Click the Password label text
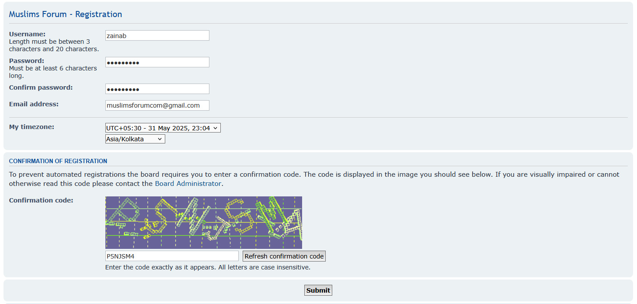637x304 pixels. point(27,61)
